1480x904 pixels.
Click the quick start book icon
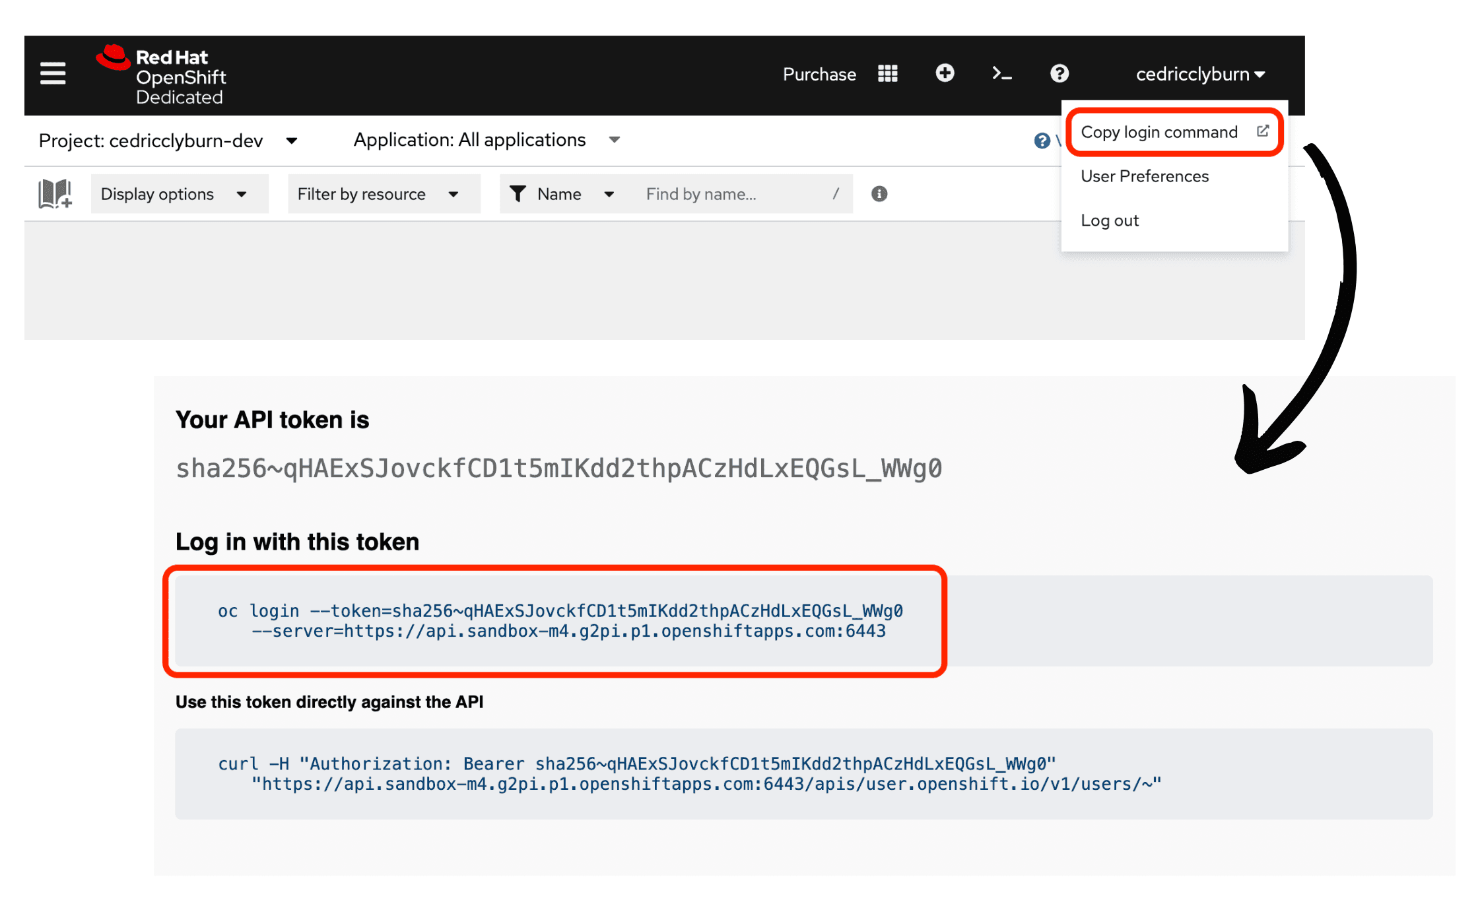click(55, 194)
